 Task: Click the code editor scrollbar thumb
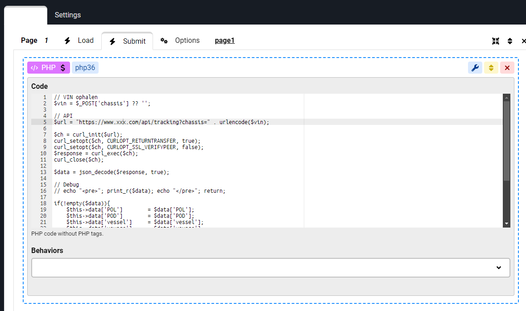click(x=506, y=141)
